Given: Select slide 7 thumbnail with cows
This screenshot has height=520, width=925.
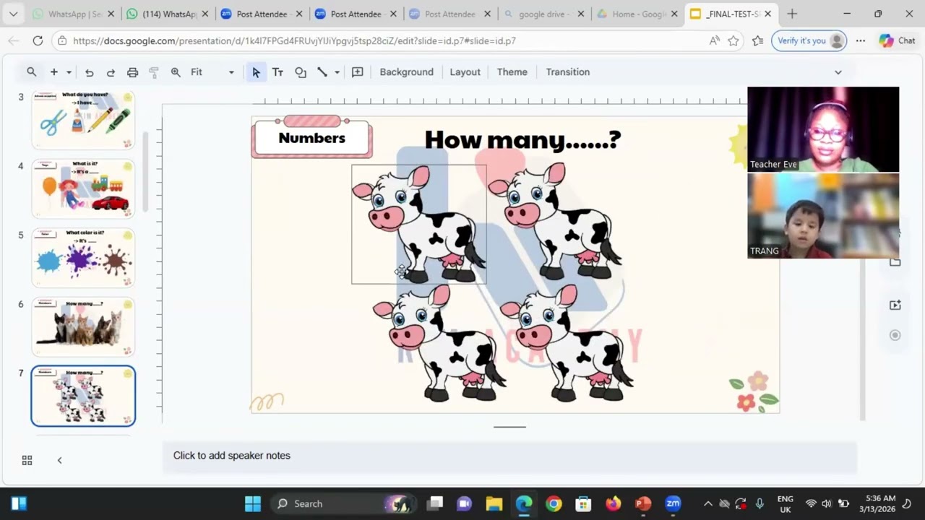Looking at the screenshot, I should click(83, 396).
